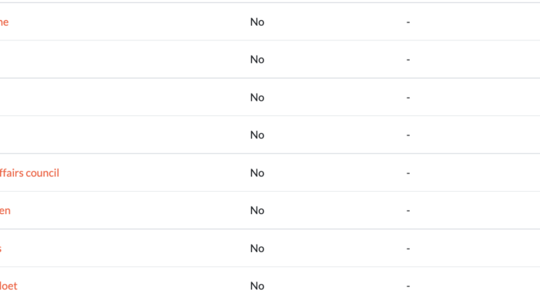This screenshot has width=540, height=304.
Task: Select "No" in the second table row
Action: click(257, 60)
